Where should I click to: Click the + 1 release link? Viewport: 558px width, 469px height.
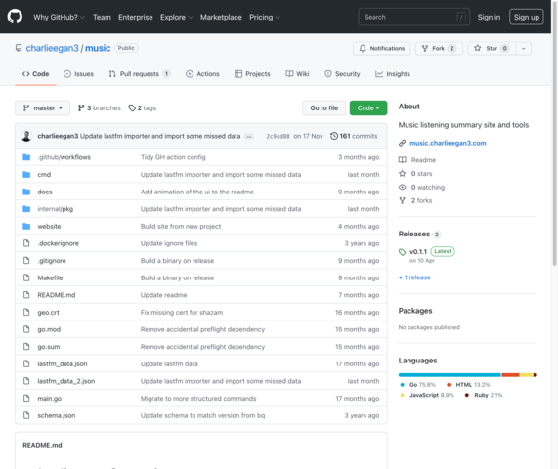(414, 277)
